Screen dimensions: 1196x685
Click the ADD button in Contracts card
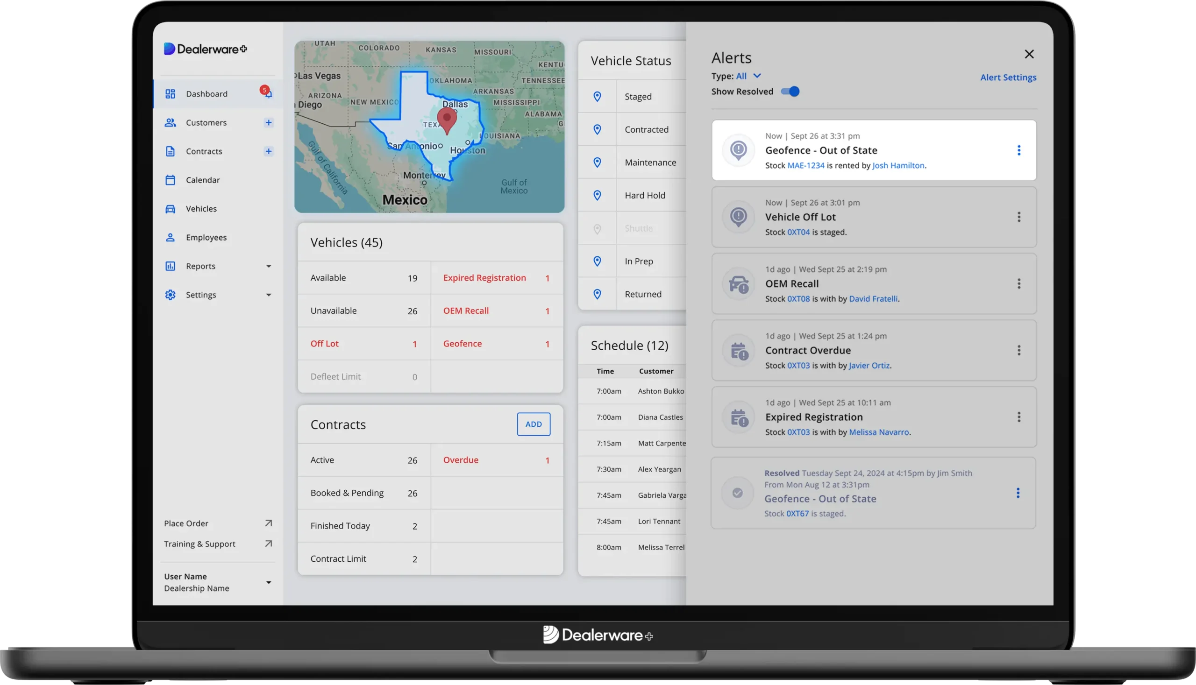click(533, 424)
